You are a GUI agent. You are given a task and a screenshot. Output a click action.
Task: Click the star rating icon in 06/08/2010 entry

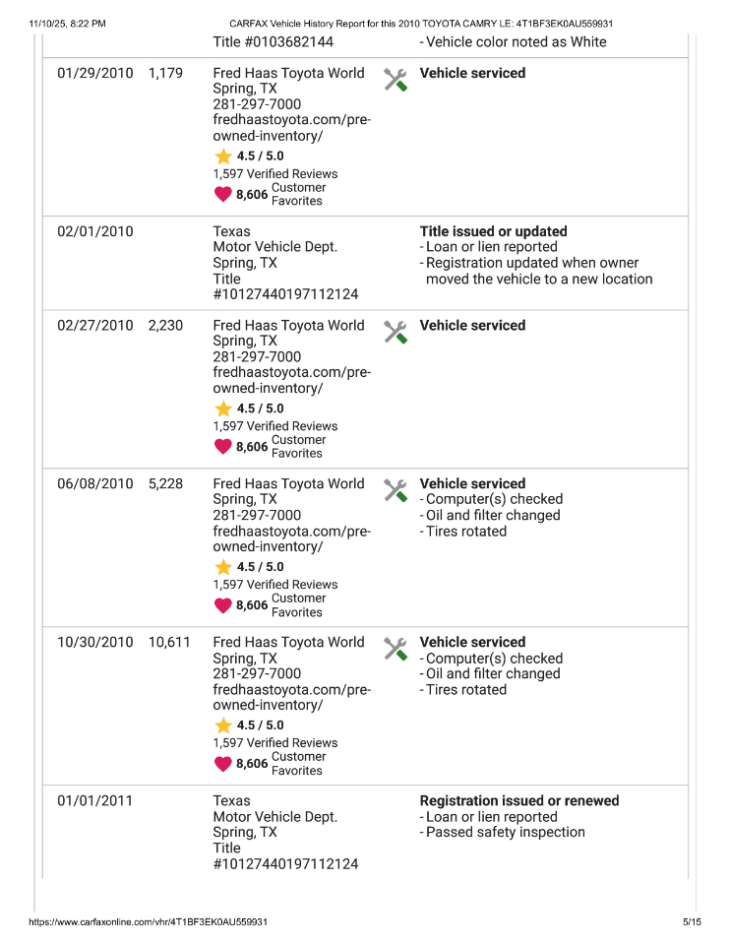pyautogui.click(x=223, y=567)
